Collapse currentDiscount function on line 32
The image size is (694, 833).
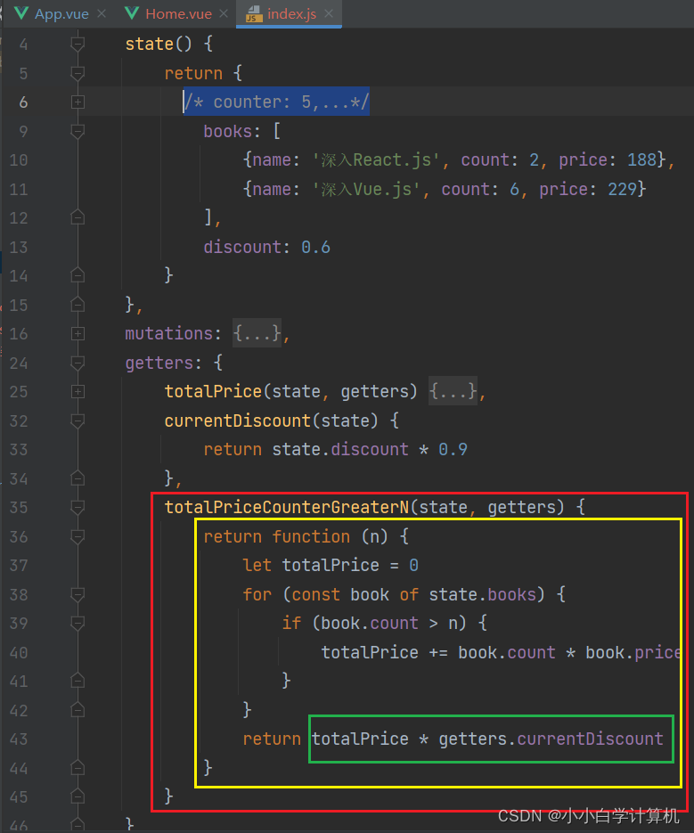coord(78,421)
